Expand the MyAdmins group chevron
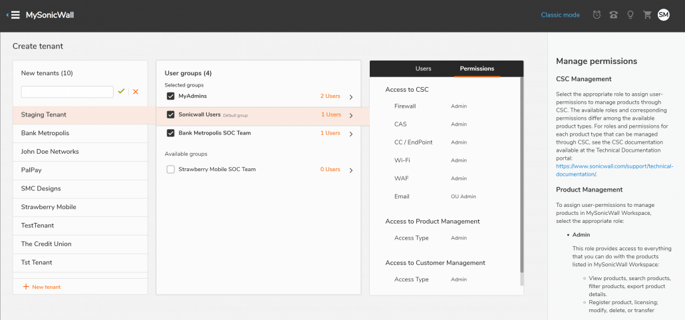Screen dimensions: 685x320 pos(350,97)
